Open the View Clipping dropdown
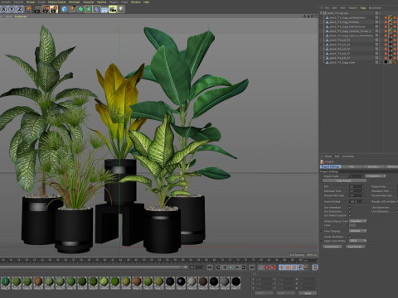The width and height of the screenshot is (398, 298). (x=357, y=231)
